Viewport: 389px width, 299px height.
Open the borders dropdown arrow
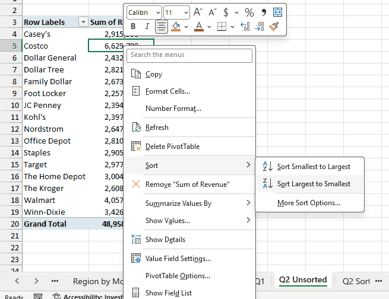click(x=232, y=27)
